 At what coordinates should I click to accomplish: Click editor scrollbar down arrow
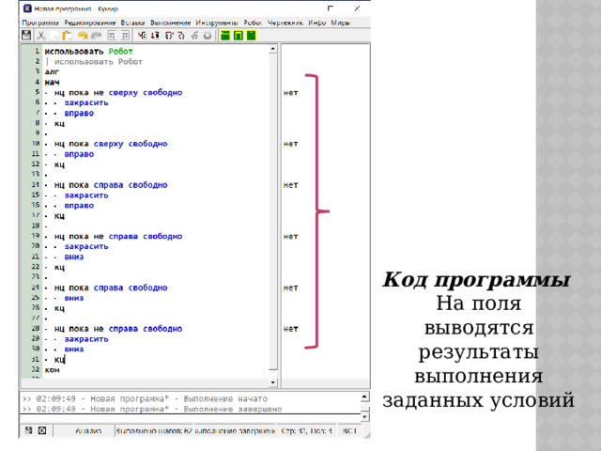273,382
